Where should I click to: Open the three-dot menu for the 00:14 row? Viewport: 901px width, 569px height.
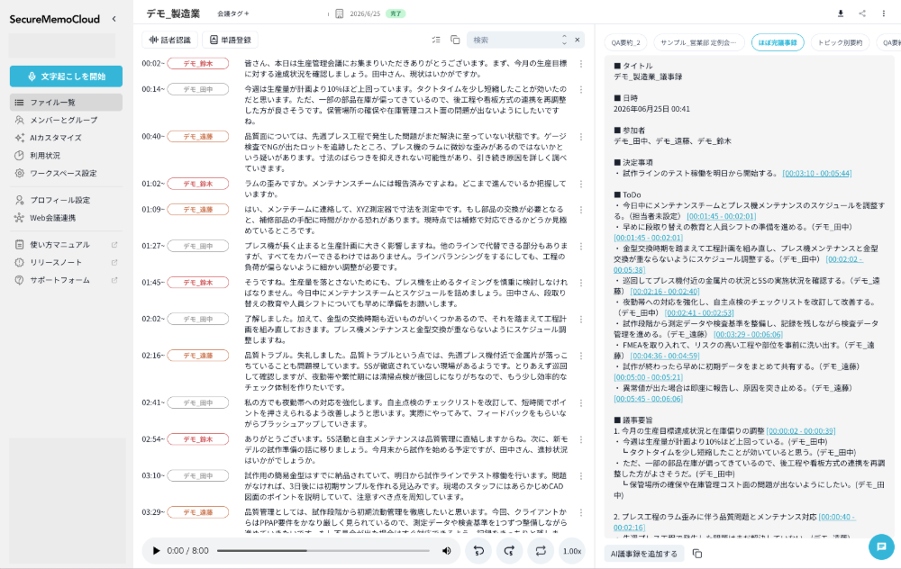581,89
